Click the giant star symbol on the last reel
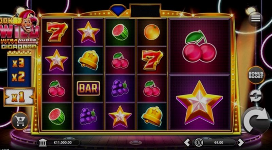This screenshot has height=150, width=272. pyautogui.click(x=200, y=102)
